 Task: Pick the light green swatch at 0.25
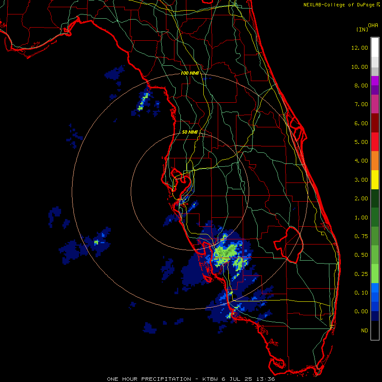point(375,274)
